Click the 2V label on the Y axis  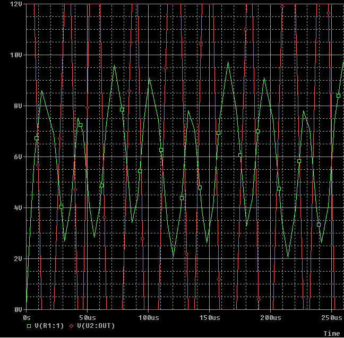coord(18,259)
